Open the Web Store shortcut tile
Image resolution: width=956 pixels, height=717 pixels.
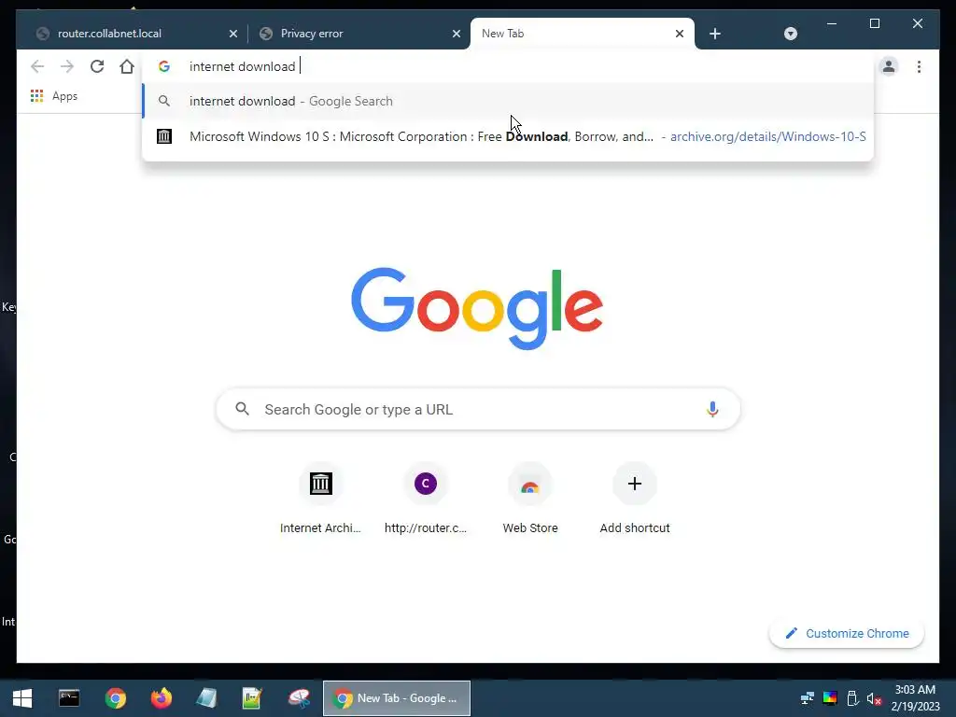click(530, 499)
